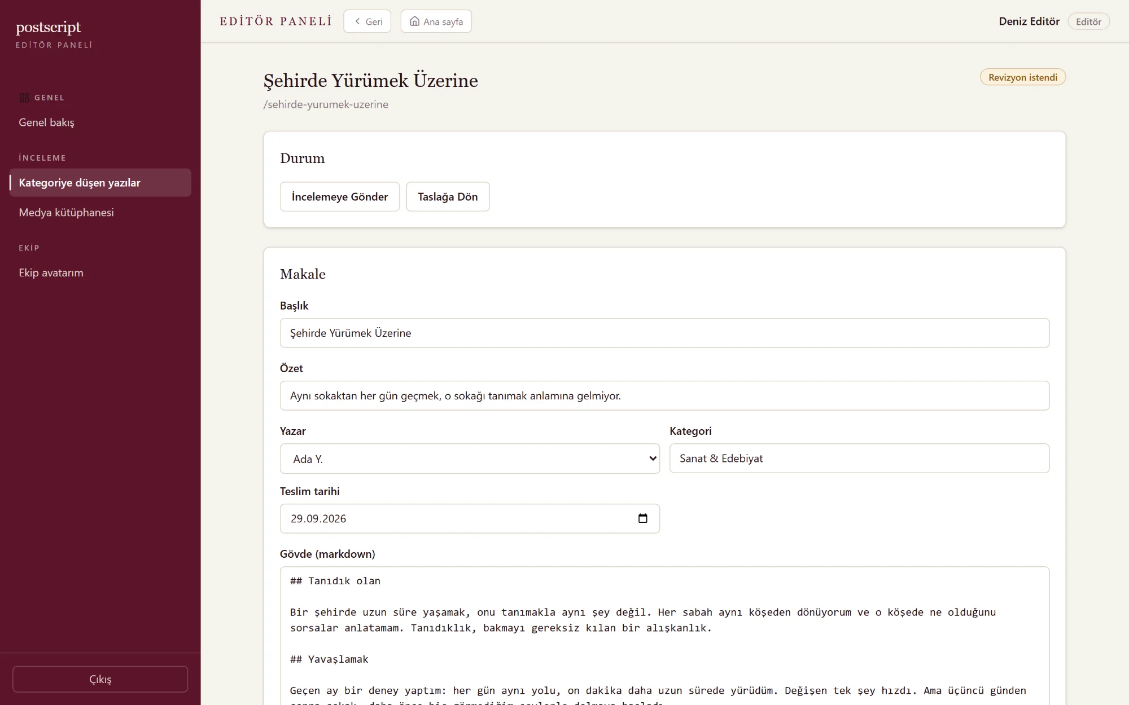
Task: Click the grid icon beside GENEL heading
Action: 24,98
